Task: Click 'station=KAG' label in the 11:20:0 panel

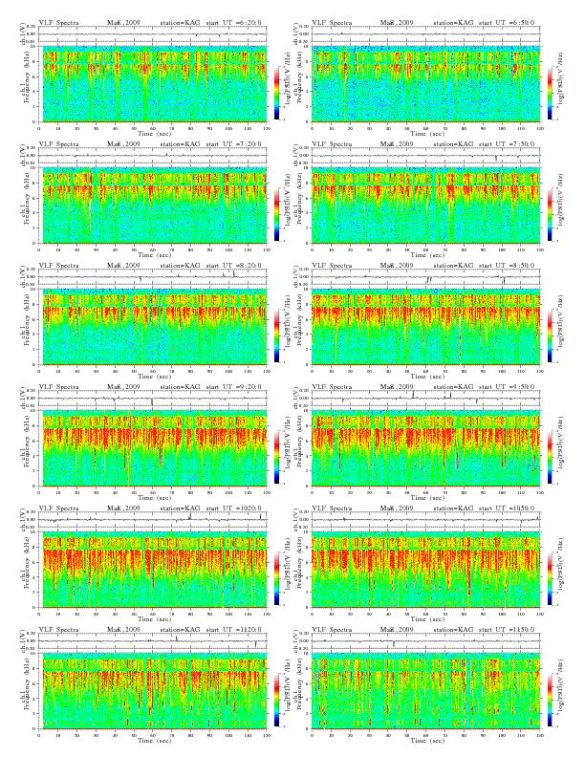Action: (x=180, y=630)
